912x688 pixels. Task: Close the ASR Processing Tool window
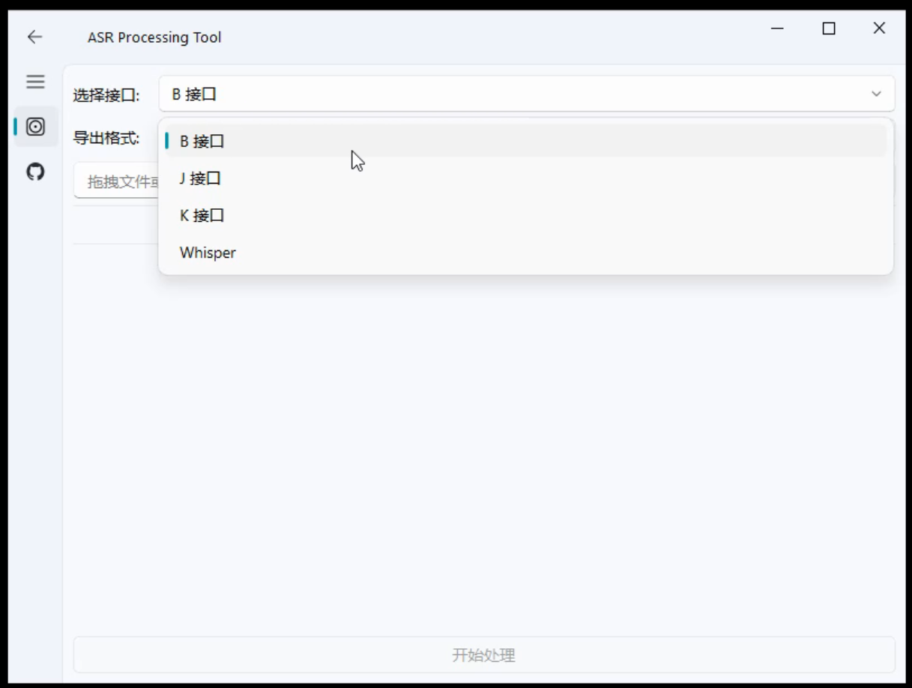click(x=879, y=28)
